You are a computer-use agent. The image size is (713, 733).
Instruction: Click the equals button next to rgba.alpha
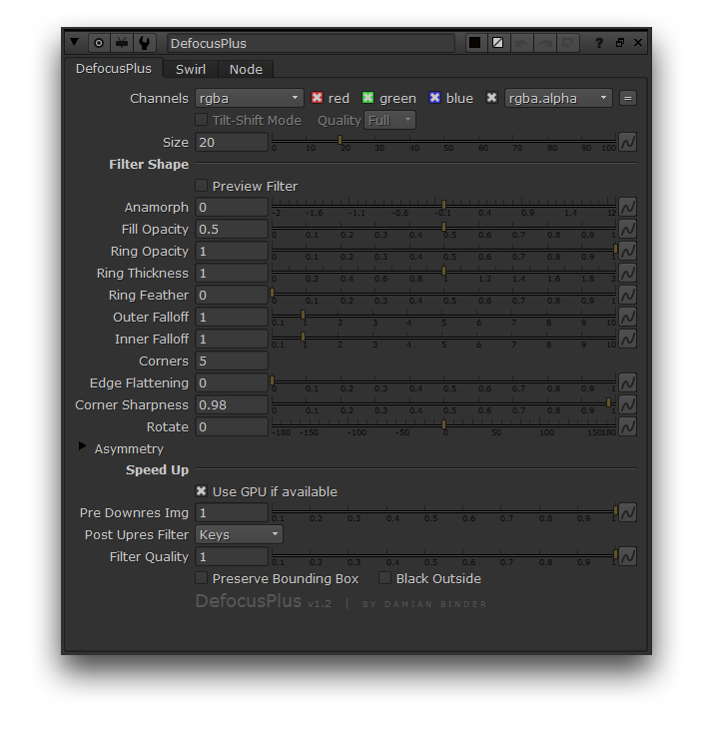(627, 98)
